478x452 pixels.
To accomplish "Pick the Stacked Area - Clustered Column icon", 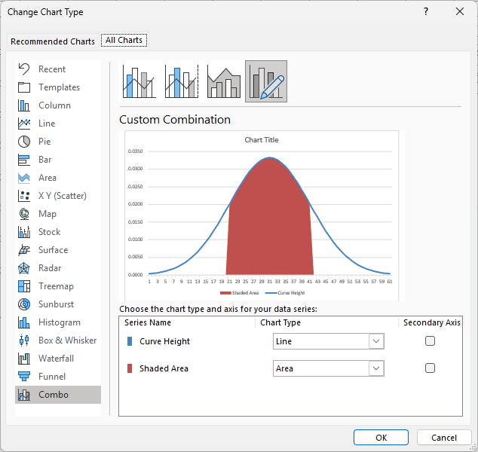I will (x=224, y=81).
